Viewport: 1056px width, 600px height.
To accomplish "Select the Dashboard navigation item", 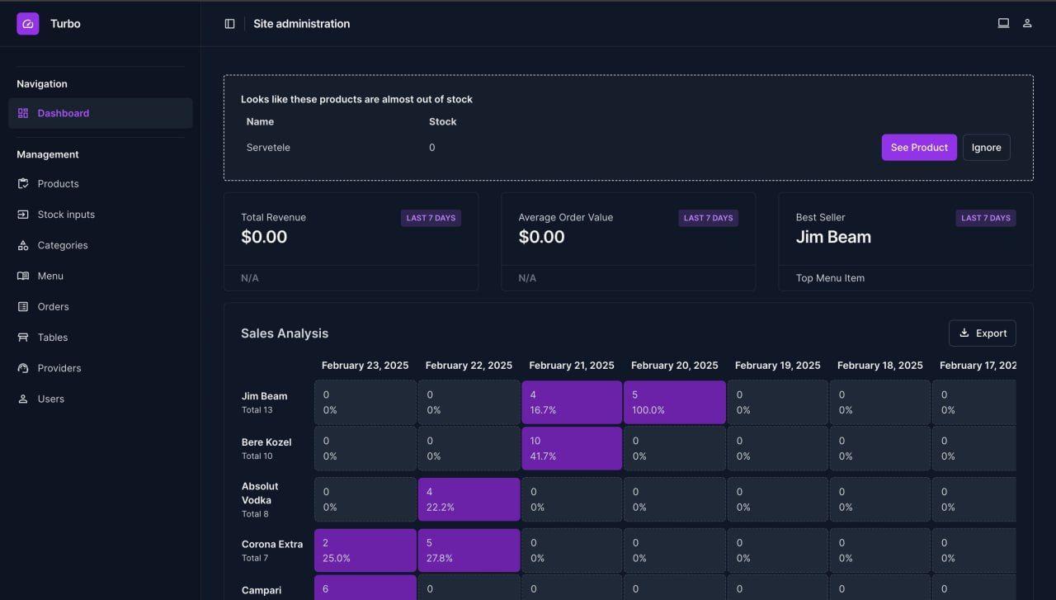I will tap(64, 113).
